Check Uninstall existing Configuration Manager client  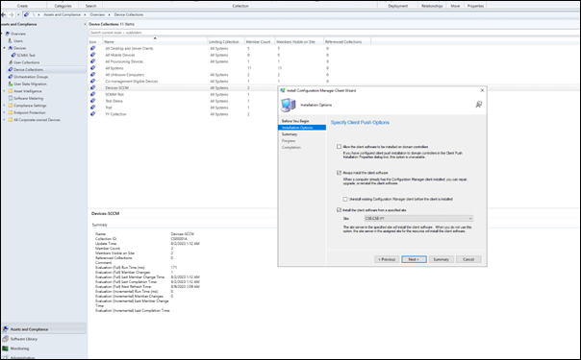[x=345, y=199]
